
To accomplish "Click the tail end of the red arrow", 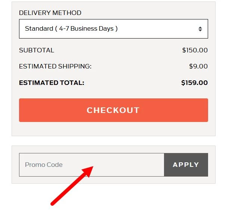I will (53, 203).
